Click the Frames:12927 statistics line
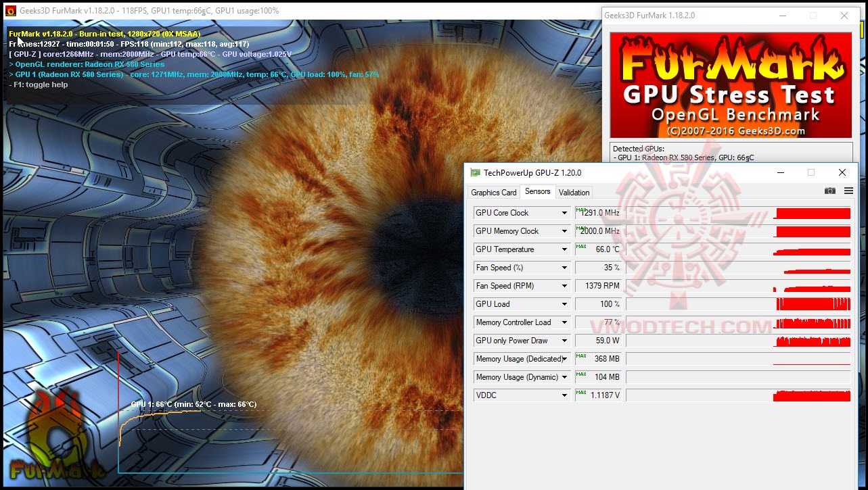Viewport: 868px width, 490px height. 129,44
